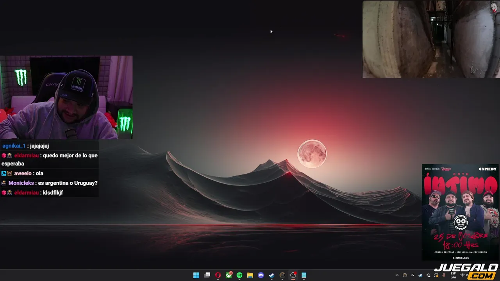Open Discord from the taskbar
The height and width of the screenshot is (281, 500).
261,275
